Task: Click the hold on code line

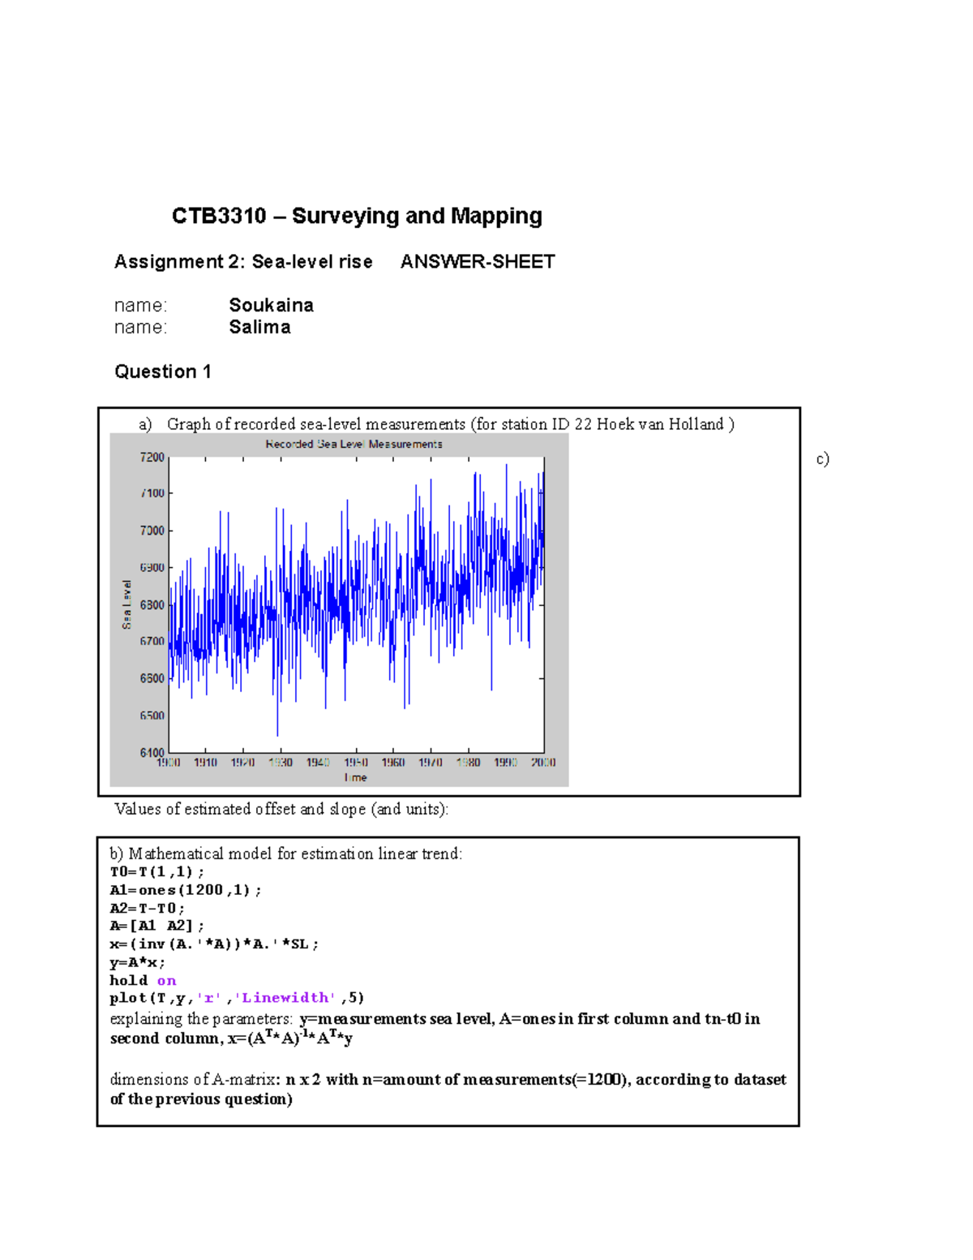Action: (x=143, y=980)
